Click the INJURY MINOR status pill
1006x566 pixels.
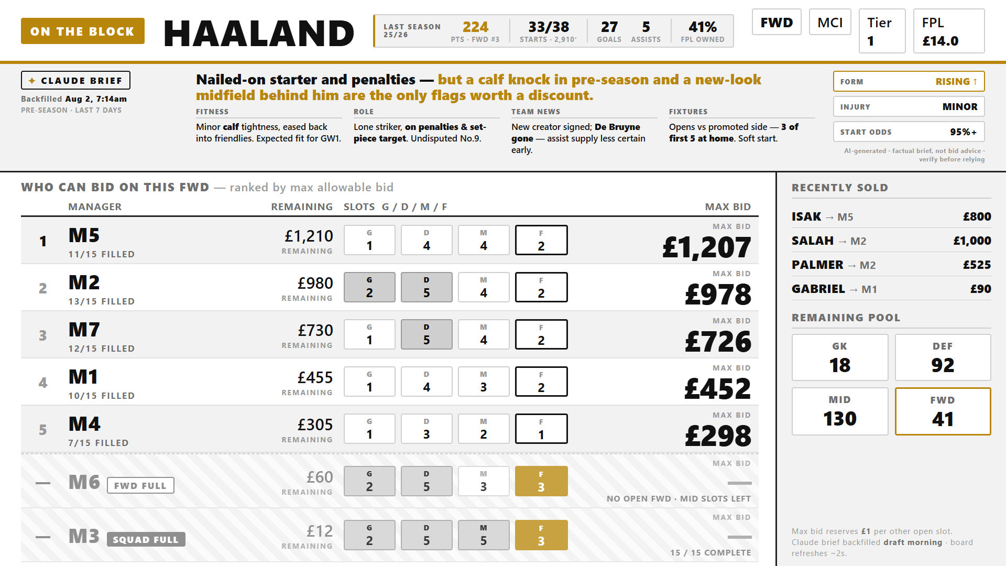(909, 106)
